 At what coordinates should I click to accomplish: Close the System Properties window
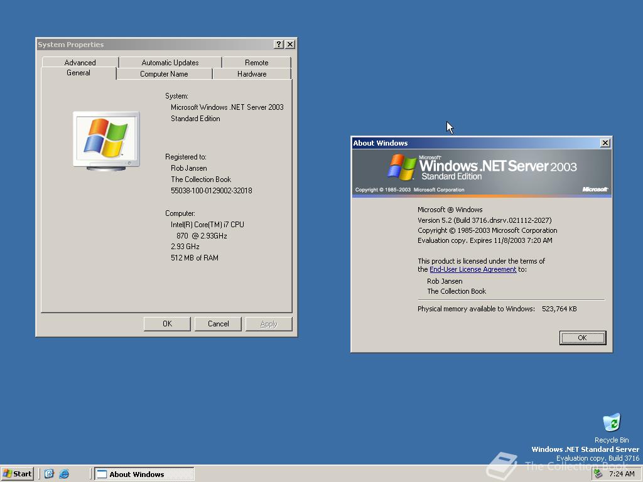click(x=290, y=45)
